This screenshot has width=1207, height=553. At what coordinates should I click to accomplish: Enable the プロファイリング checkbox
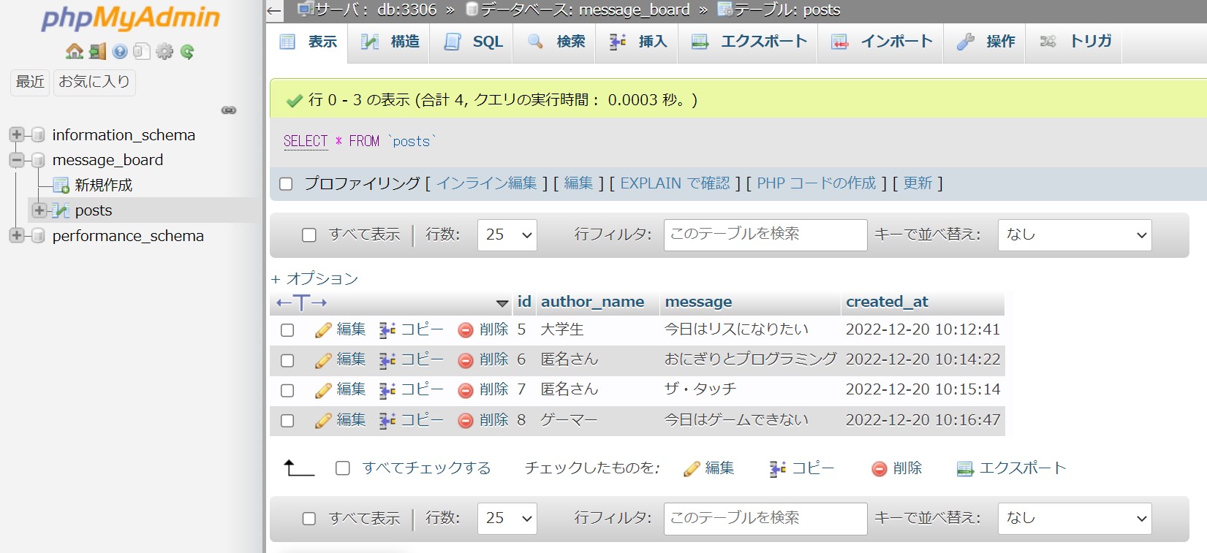(286, 183)
